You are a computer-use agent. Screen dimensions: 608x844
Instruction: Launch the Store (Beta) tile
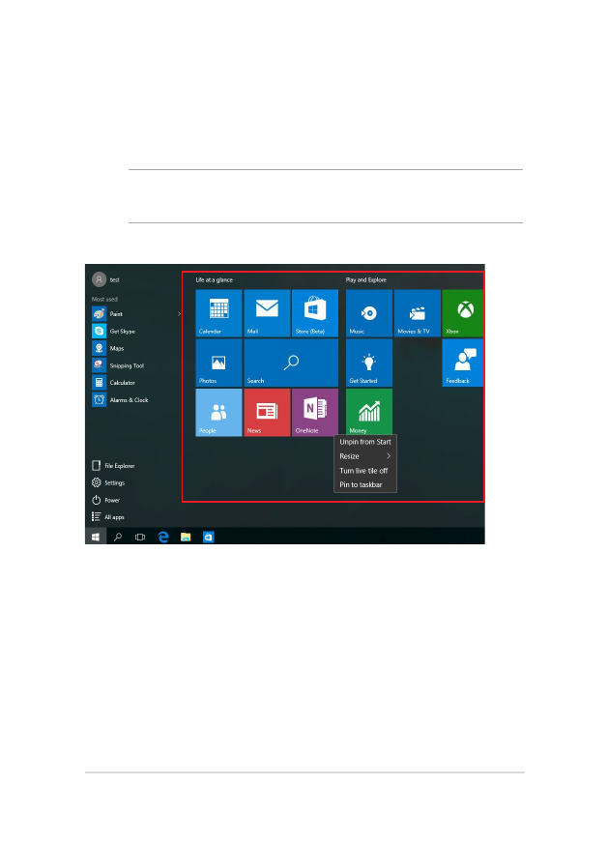tap(314, 313)
